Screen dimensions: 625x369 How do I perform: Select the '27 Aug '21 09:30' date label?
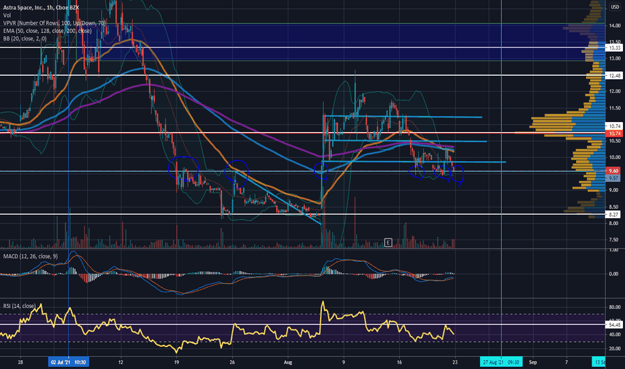pos(501,362)
